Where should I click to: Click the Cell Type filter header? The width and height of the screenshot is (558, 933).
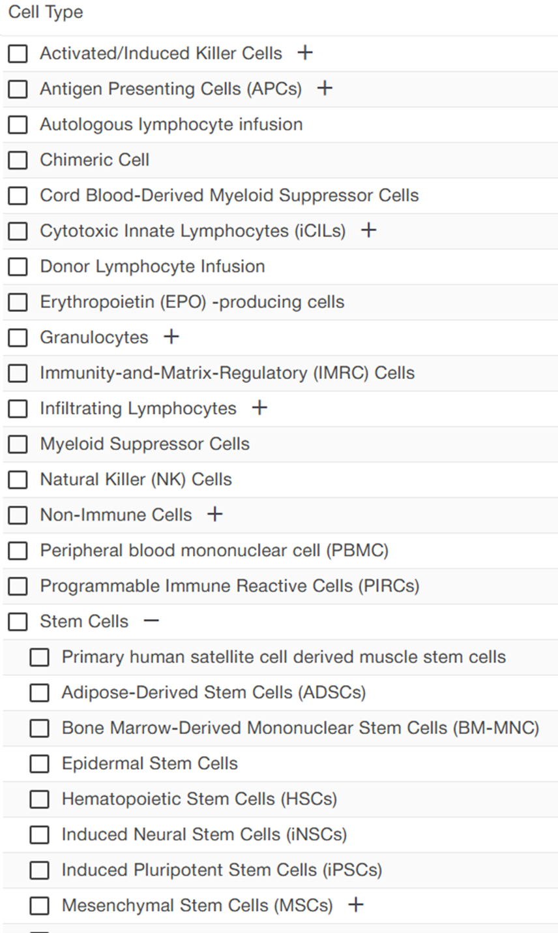tap(46, 12)
